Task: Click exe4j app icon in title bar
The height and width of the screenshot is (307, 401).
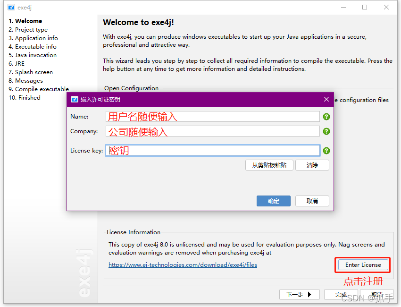Action: [11, 7]
